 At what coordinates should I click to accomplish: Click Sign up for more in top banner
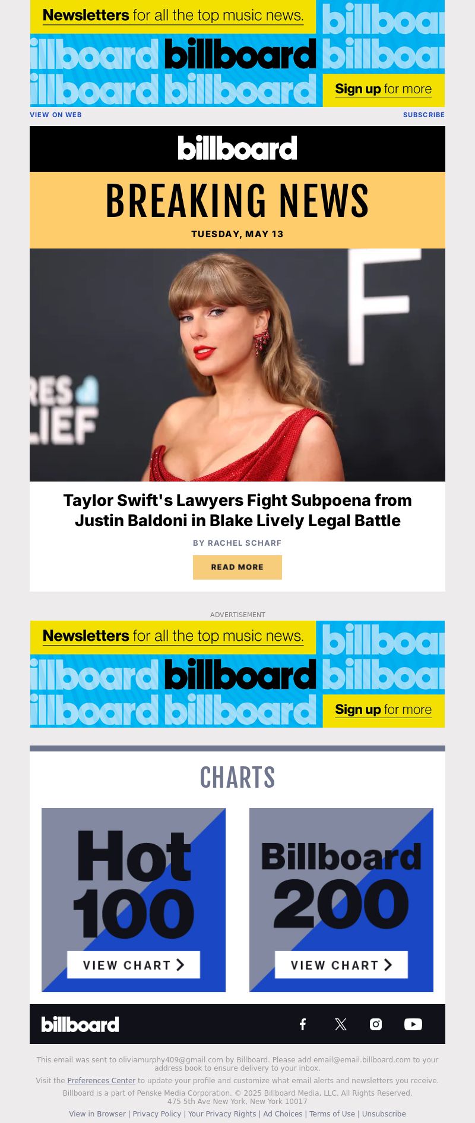(x=384, y=89)
